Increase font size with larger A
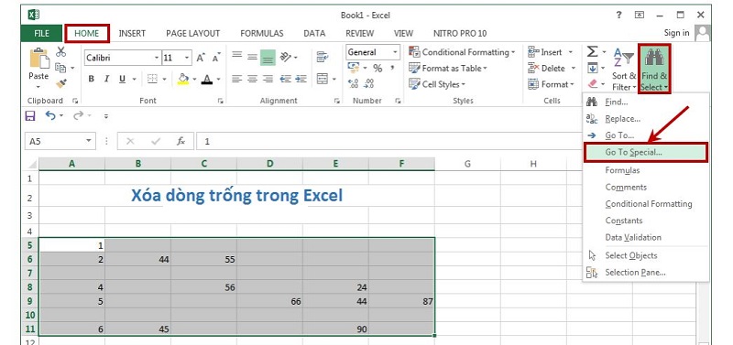Screen dimensions: 733x345 (201, 58)
